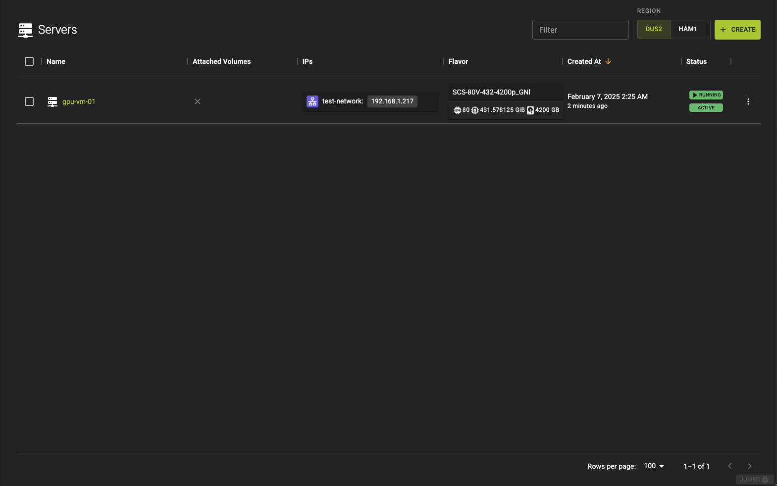
Task: Click the vCPU icon in the flavor details
Action: click(458, 110)
